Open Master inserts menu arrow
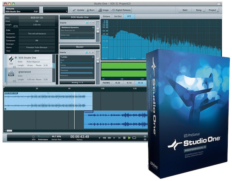The width and height of the screenshot is (232, 181). click(90, 52)
